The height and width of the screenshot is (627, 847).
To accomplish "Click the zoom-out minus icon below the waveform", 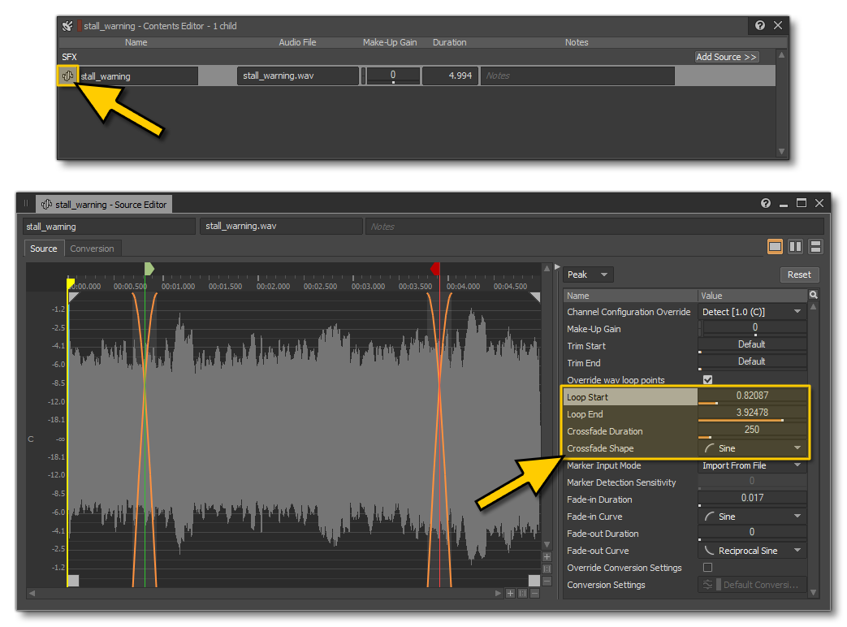I will pyautogui.click(x=535, y=594).
